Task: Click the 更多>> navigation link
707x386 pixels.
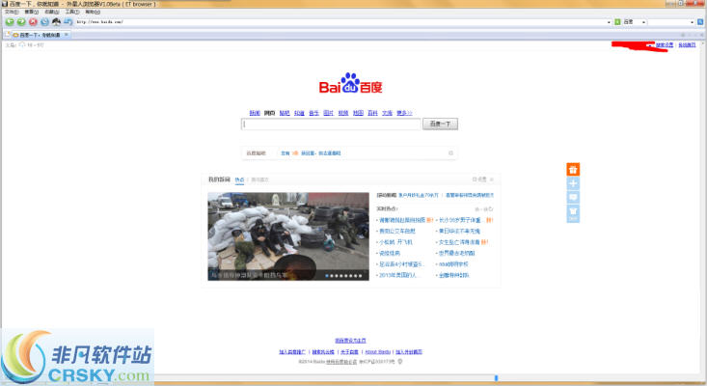Action: 404,113
